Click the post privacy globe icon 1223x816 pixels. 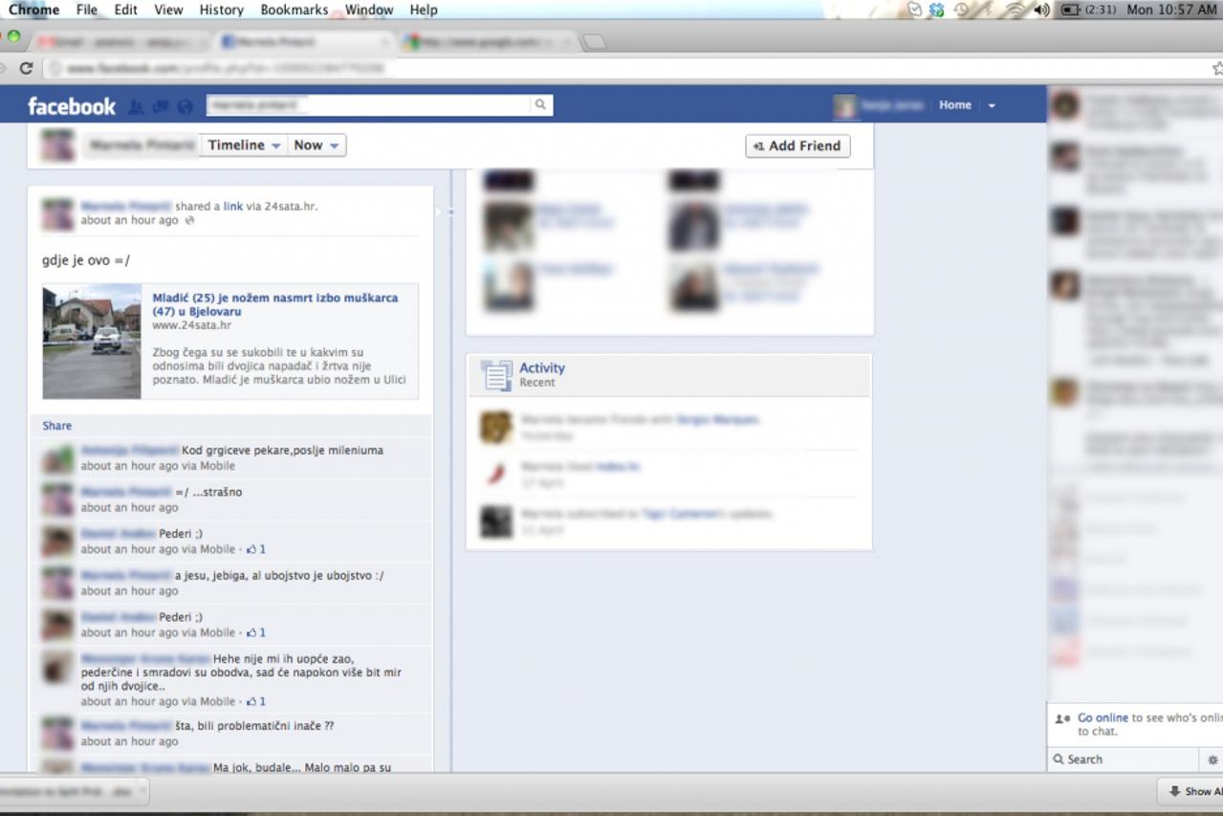tap(189, 221)
